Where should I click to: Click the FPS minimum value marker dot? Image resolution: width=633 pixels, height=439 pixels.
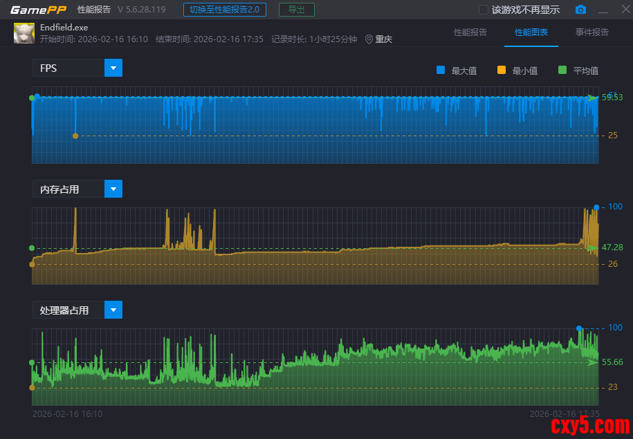(x=75, y=136)
